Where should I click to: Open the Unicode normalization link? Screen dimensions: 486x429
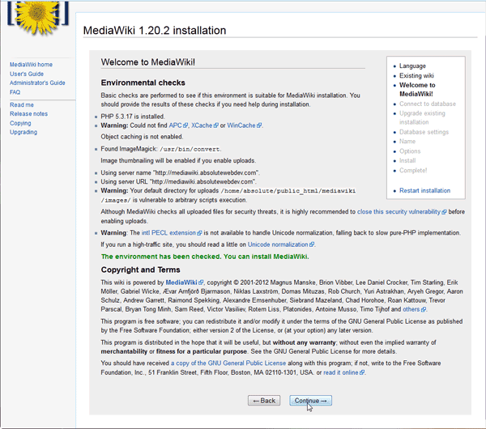(279, 244)
